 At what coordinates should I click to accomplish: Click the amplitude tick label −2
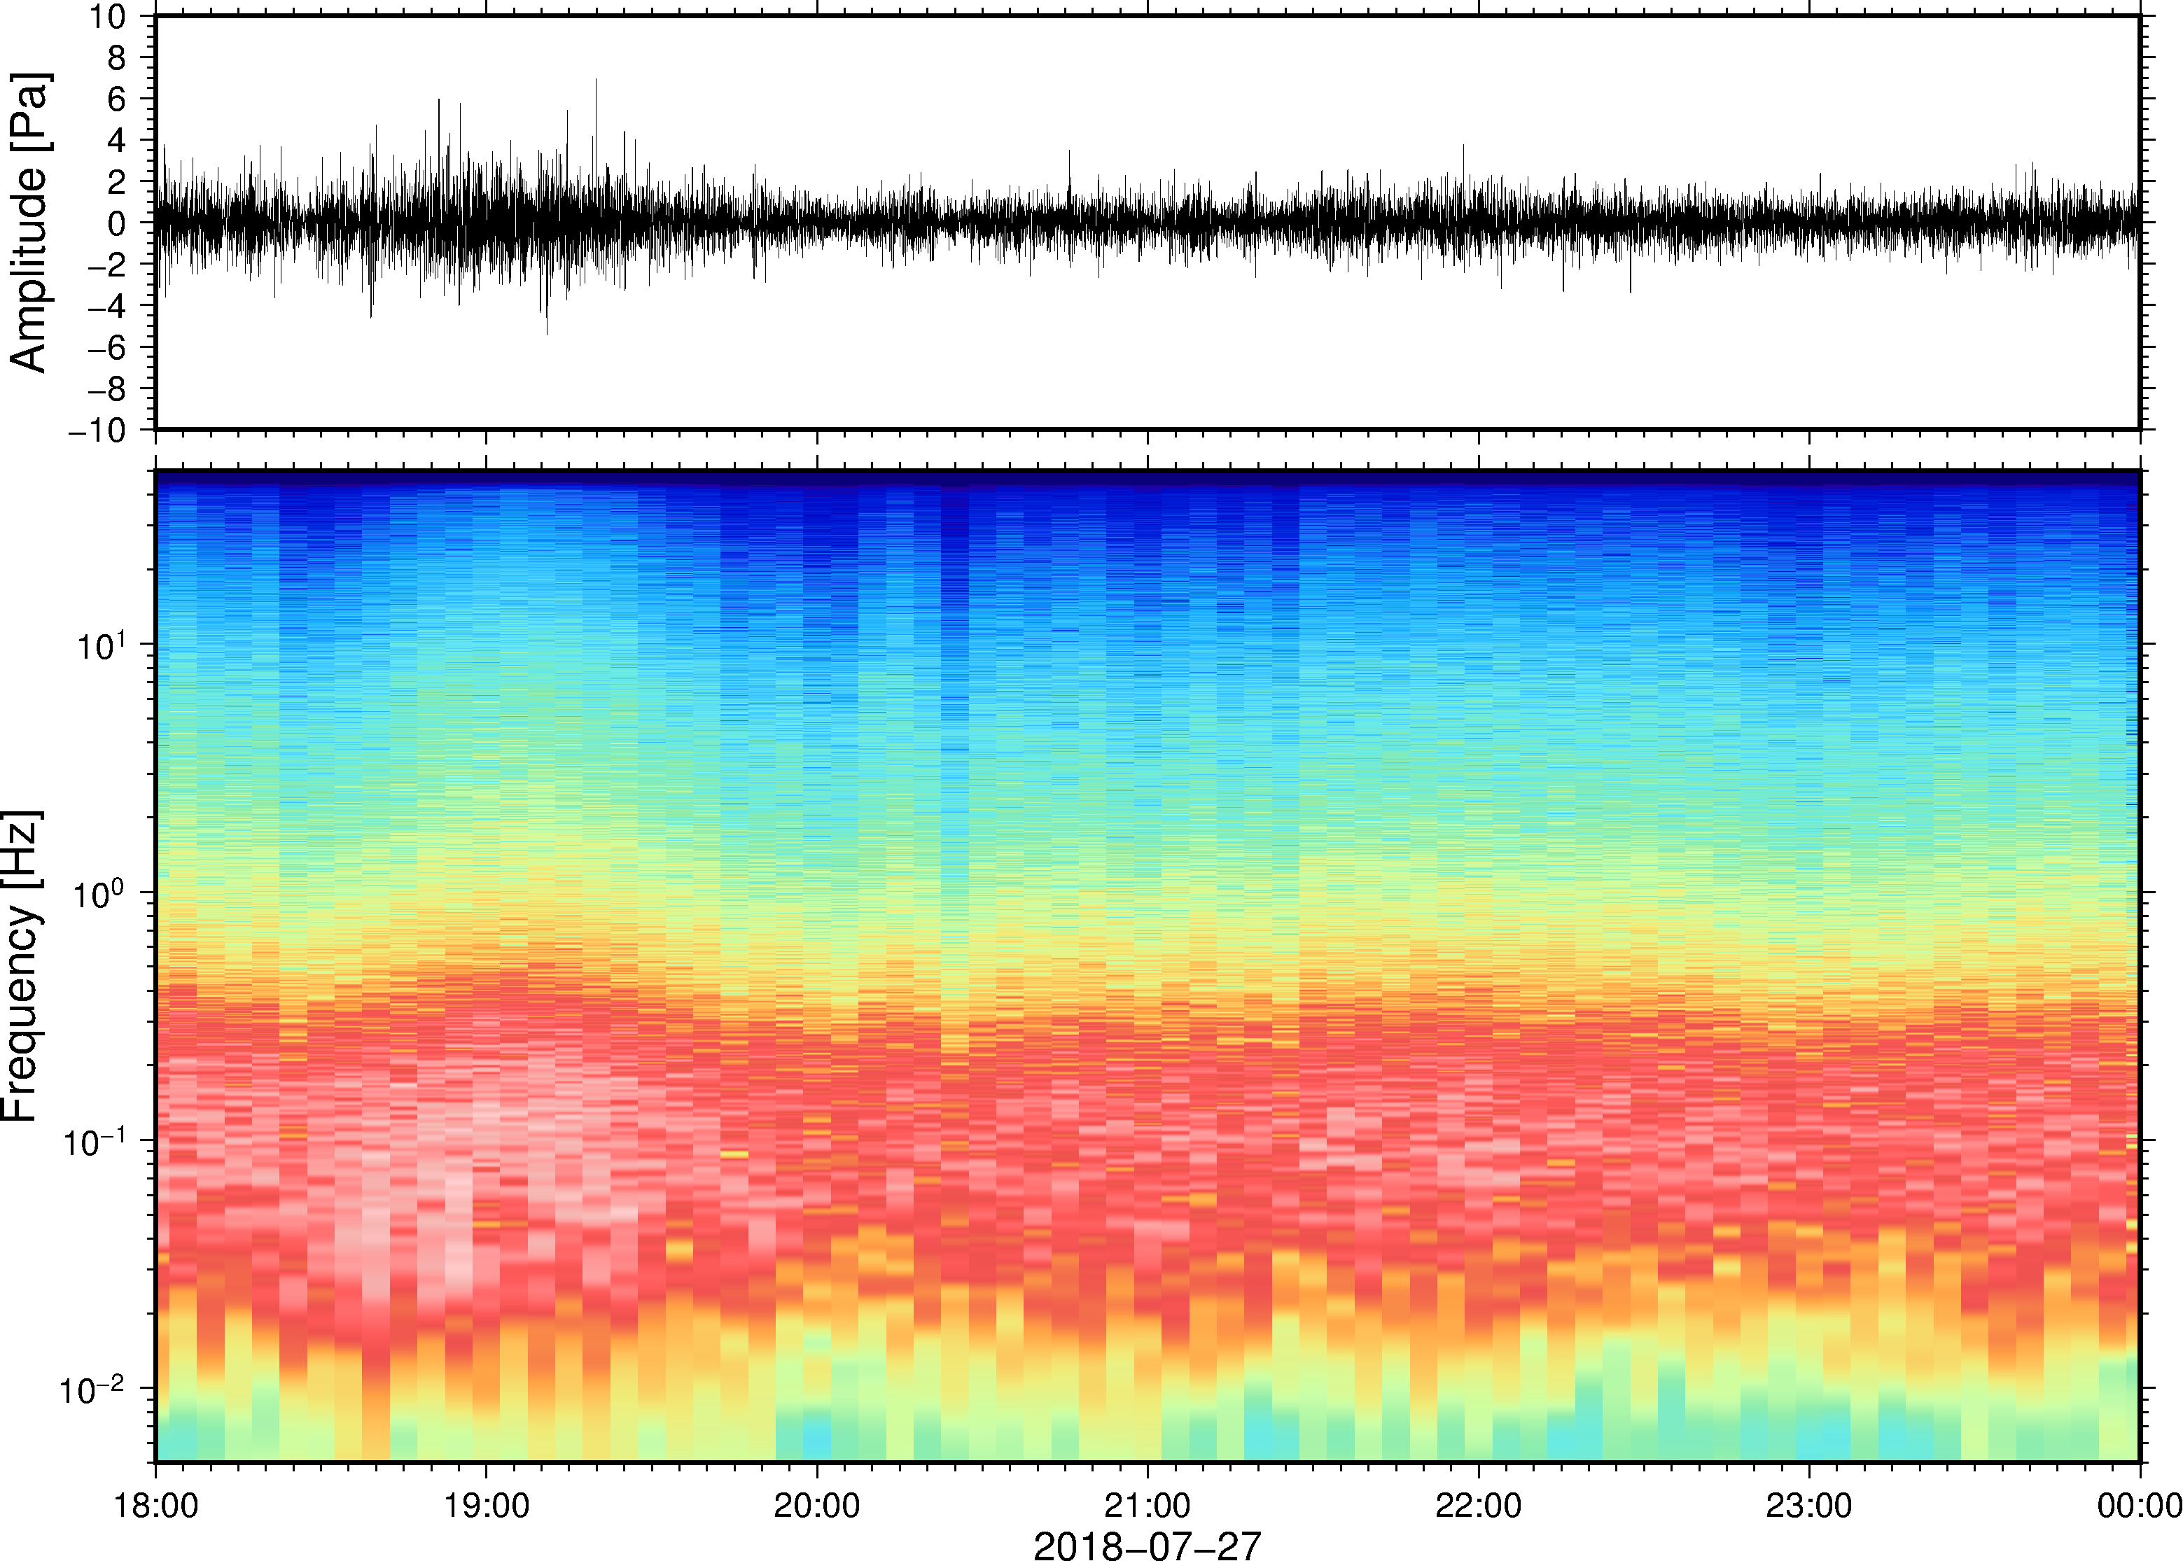106,265
